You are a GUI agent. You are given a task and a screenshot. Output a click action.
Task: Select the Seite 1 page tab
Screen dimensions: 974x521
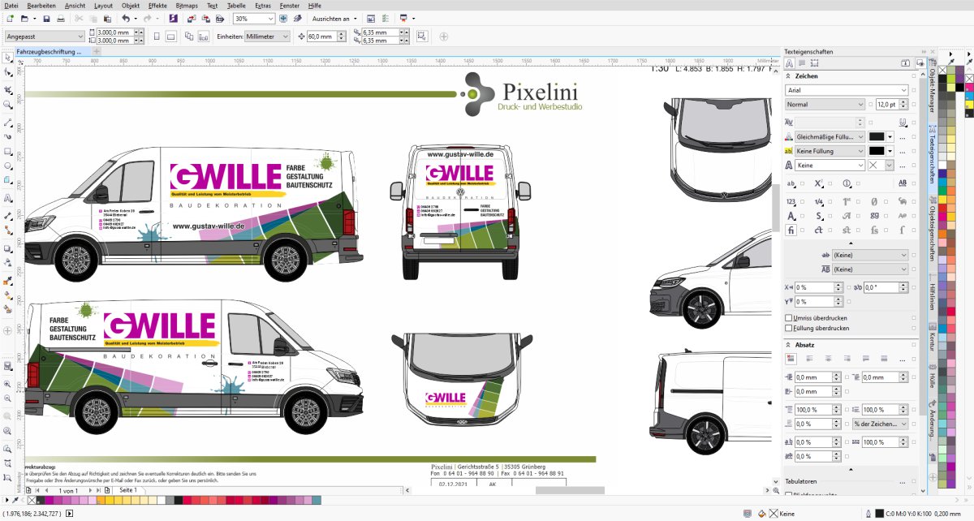point(128,491)
